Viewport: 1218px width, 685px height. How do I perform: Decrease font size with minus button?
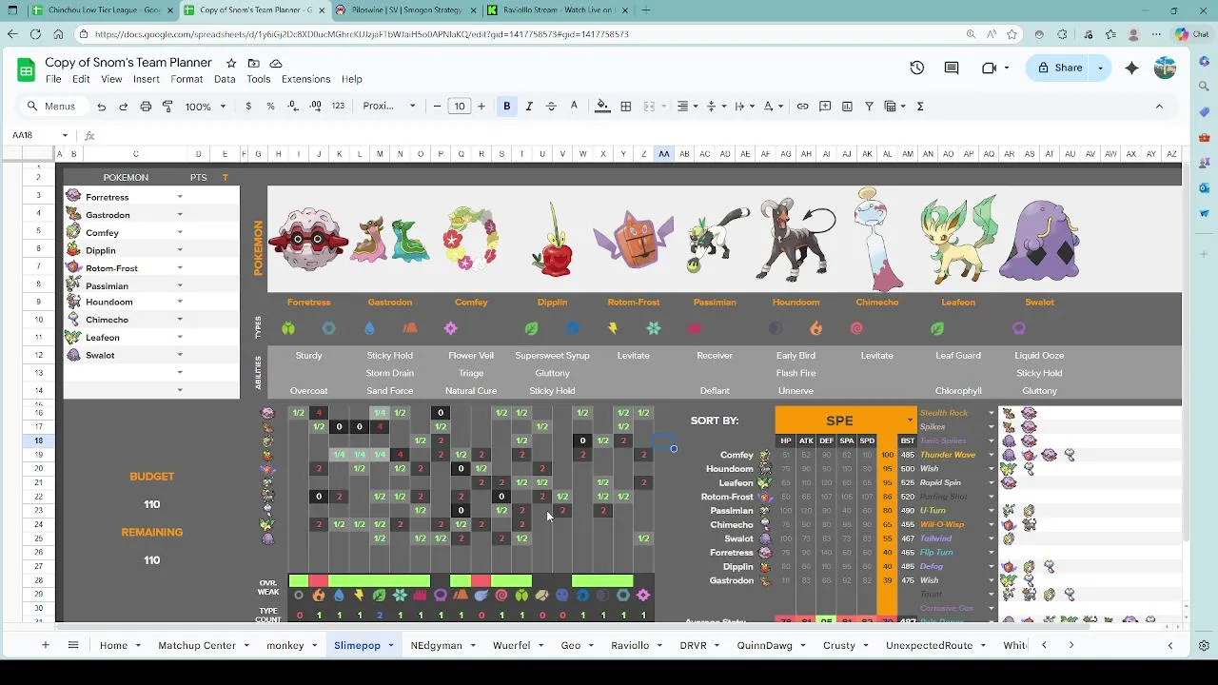coord(437,107)
